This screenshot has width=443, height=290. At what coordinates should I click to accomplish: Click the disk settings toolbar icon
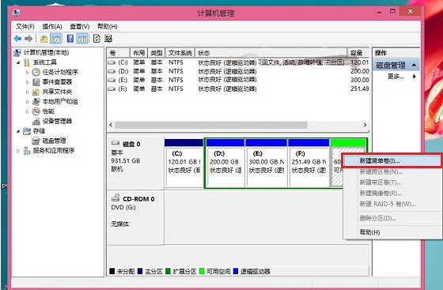[x=108, y=39]
